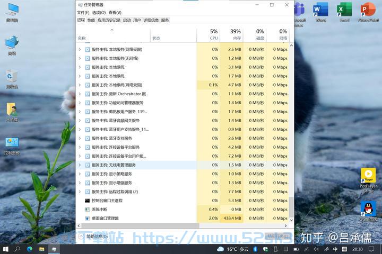Expand 服务主机: 远程过程调用 (2) row
Screen dimensions: 382x254
click(x=80, y=192)
